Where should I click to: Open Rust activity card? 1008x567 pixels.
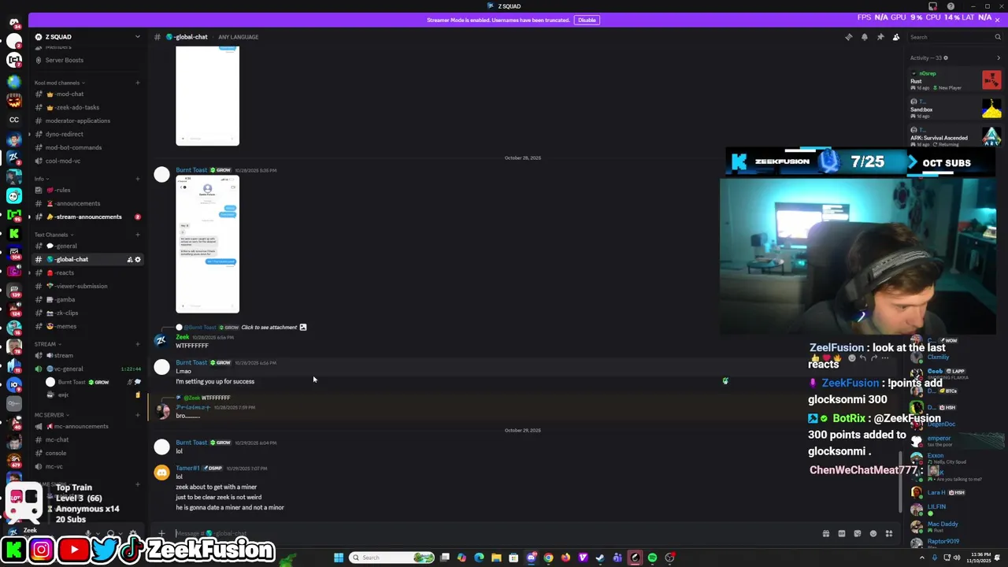click(955, 80)
